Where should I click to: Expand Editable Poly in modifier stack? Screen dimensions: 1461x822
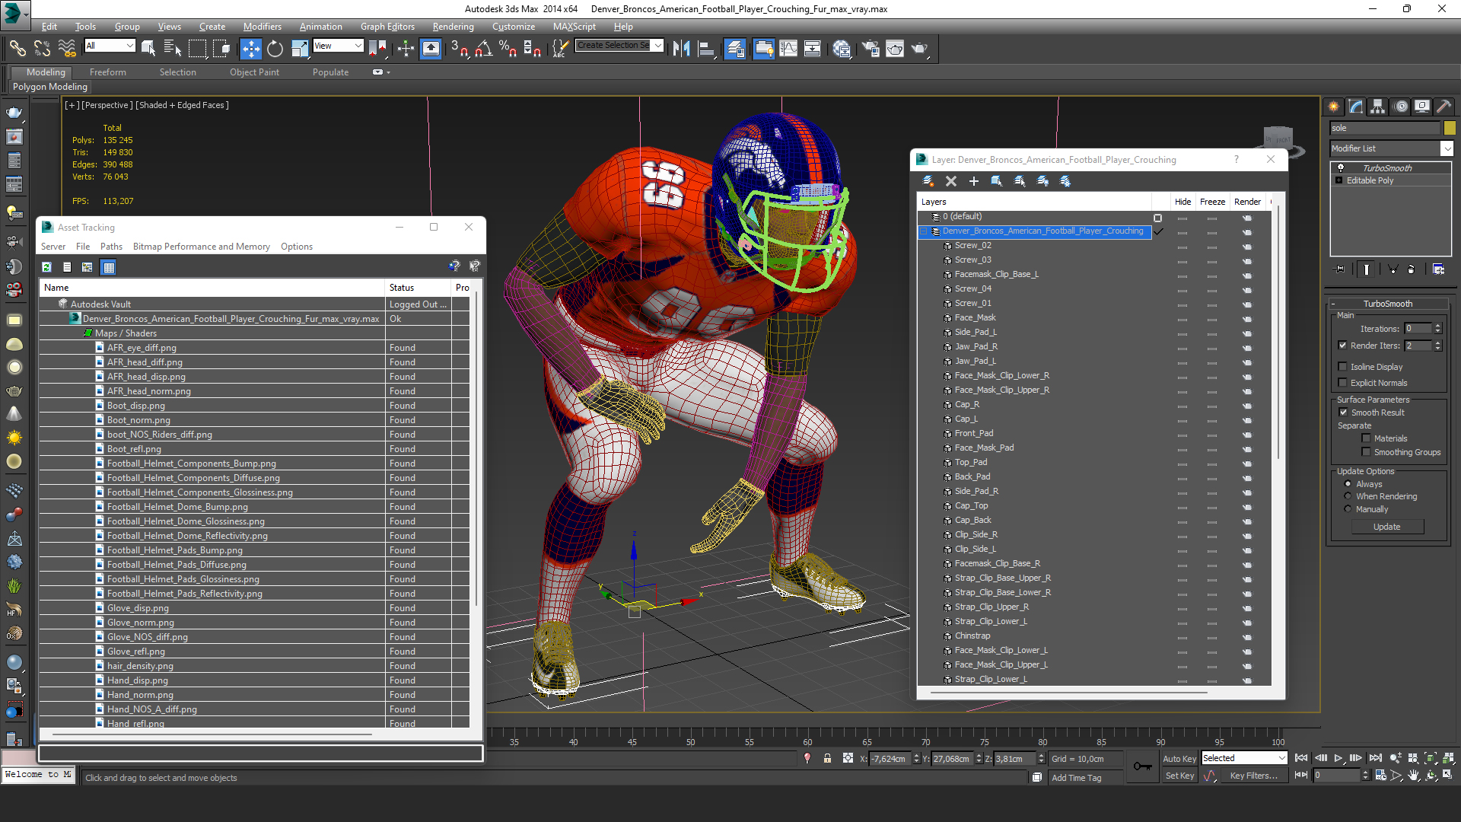pyautogui.click(x=1338, y=180)
